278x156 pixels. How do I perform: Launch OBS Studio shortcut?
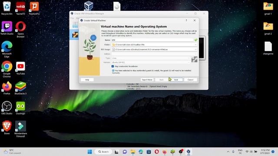pos(7,108)
